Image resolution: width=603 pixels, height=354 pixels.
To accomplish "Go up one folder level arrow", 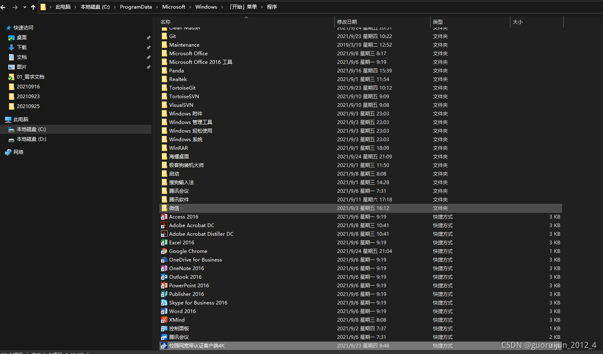I will [x=33, y=7].
